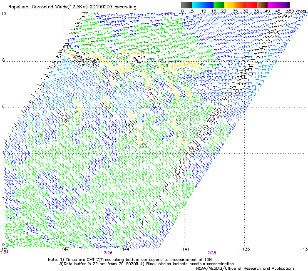Click the magenta-purple 40-50 knots legend swatch
Screen dimensions: 308x271
click(x=278, y=5)
